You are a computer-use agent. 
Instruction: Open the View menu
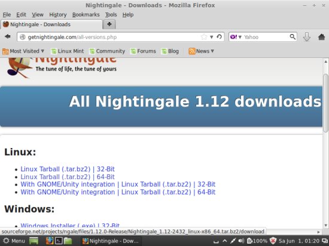(x=38, y=15)
